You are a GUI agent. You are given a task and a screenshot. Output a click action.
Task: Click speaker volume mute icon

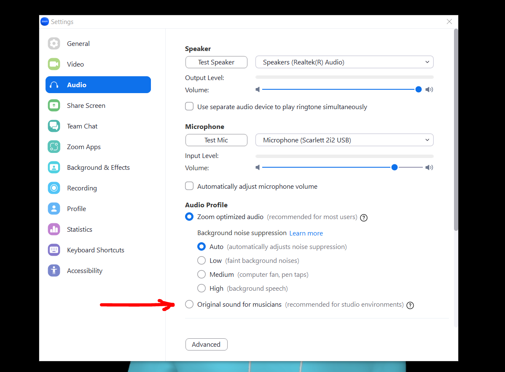[x=258, y=89]
